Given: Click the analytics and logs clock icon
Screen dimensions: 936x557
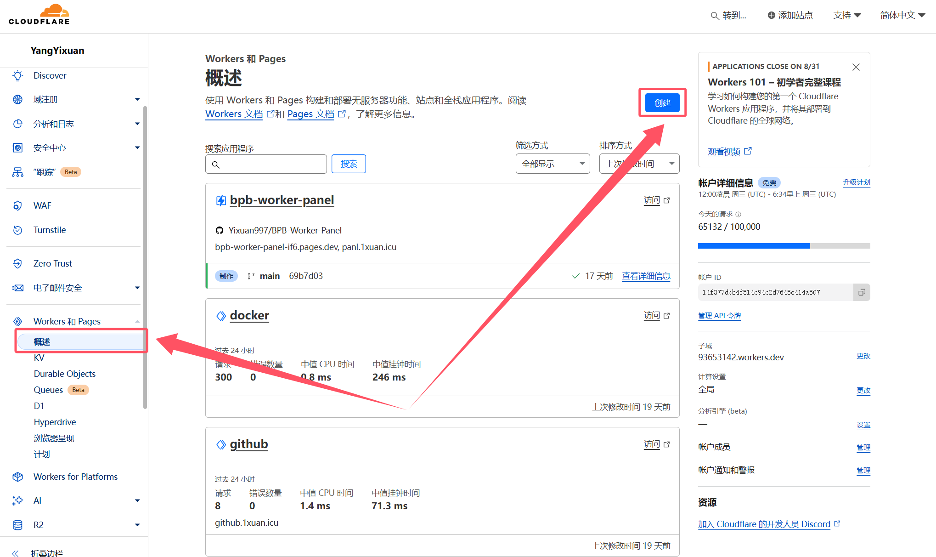Looking at the screenshot, I should coord(17,124).
